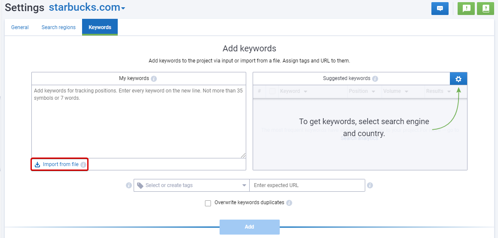
Task: Open the Select or create tags dropdown arrow
Action: [244, 185]
